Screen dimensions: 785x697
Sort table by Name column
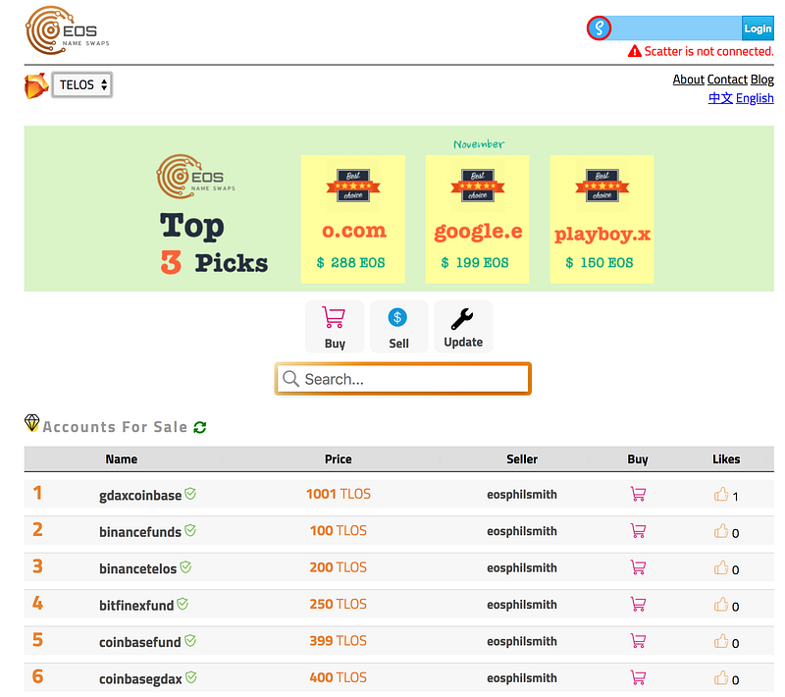click(x=121, y=459)
